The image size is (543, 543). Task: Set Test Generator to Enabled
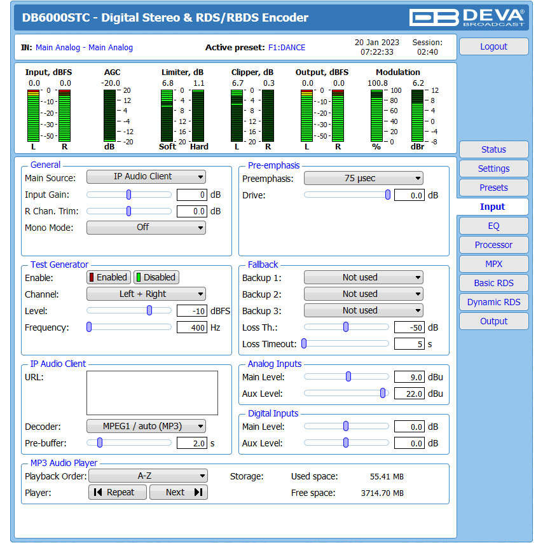pos(108,277)
